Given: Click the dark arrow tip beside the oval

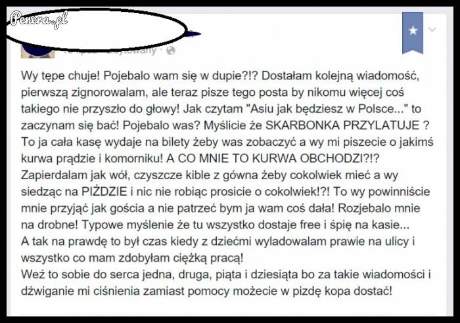Looking at the screenshot, I should pos(194,33).
